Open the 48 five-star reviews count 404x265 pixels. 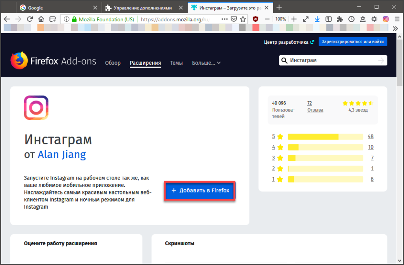[370, 136]
